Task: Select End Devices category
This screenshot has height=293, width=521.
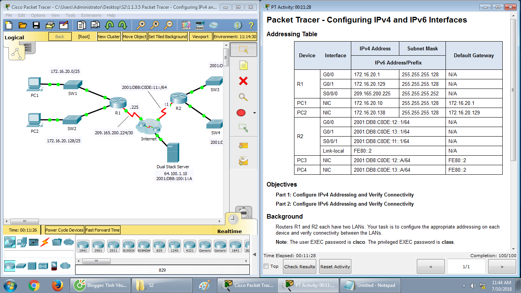Action: click(x=22, y=242)
